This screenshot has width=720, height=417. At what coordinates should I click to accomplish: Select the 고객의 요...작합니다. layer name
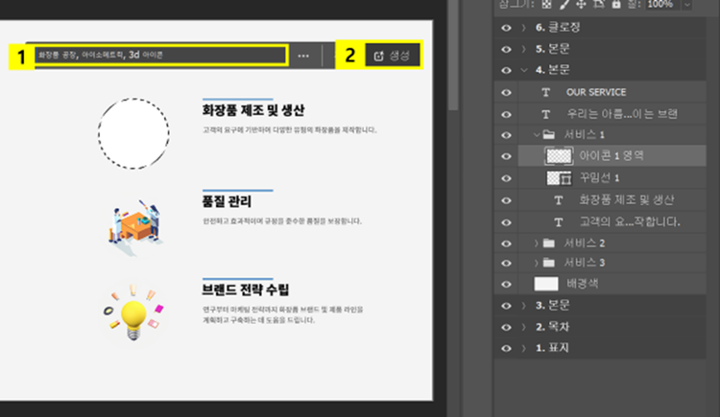point(630,222)
